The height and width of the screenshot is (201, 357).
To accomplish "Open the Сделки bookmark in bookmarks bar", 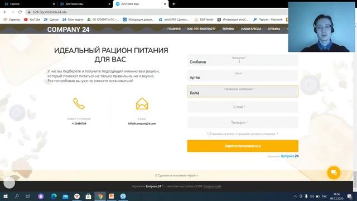I will point(51,20).
